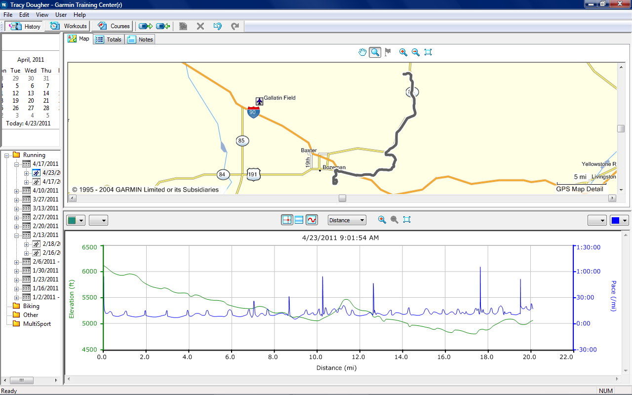Open the Distance x-axis dropdown
The width and height of the screenshot is (632, 395).
347,220
